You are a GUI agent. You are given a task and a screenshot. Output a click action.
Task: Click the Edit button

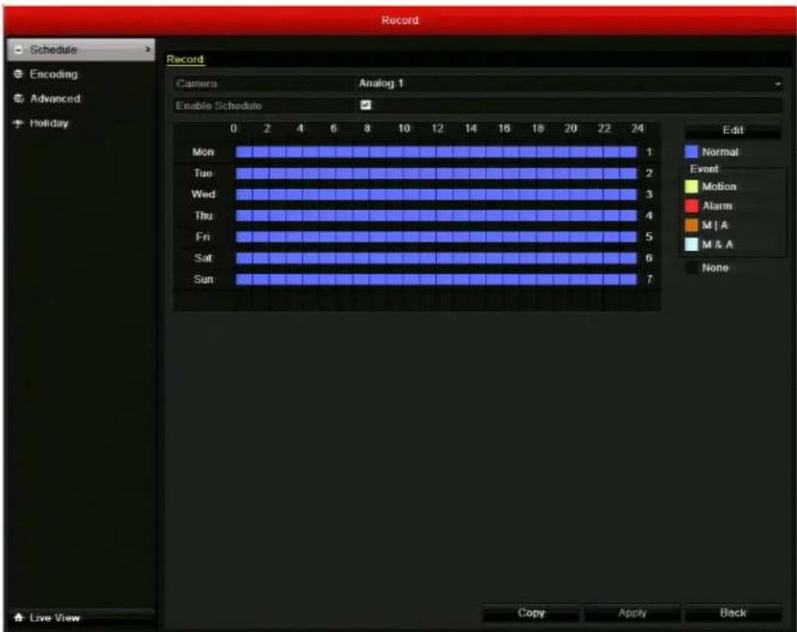733,130
